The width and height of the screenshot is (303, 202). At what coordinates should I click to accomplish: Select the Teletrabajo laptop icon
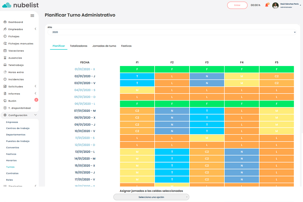click(5, 65)
